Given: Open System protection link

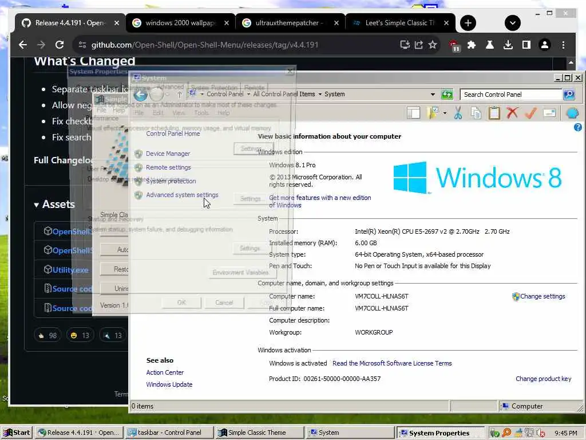Looking at the screenshot, I should click(171, 181).
